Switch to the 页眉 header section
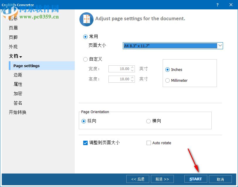This screenshot has height=187, width=238. tap(13, 28)
